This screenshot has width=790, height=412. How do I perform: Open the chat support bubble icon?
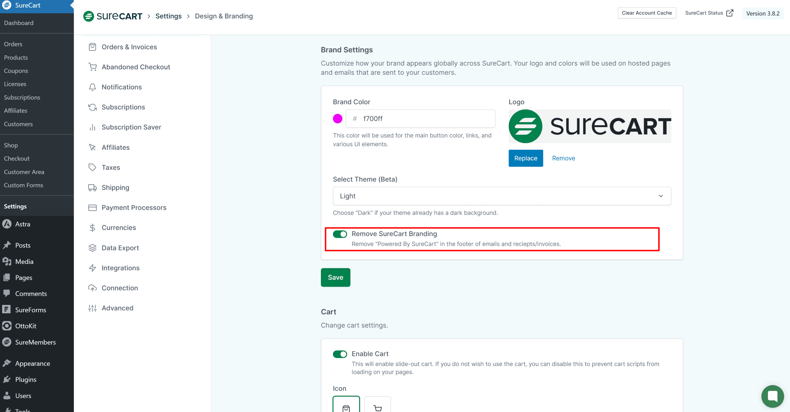772,396
